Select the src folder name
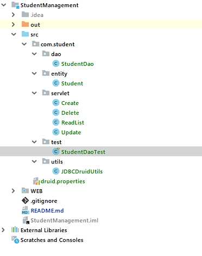Viewport: 202px width, 256px height. (x=34, y=34)
